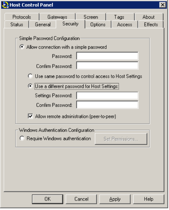This screenshot has height=210, width=169.
Task: Close the Host Control Panel dialog
Action: pos(163,5)
